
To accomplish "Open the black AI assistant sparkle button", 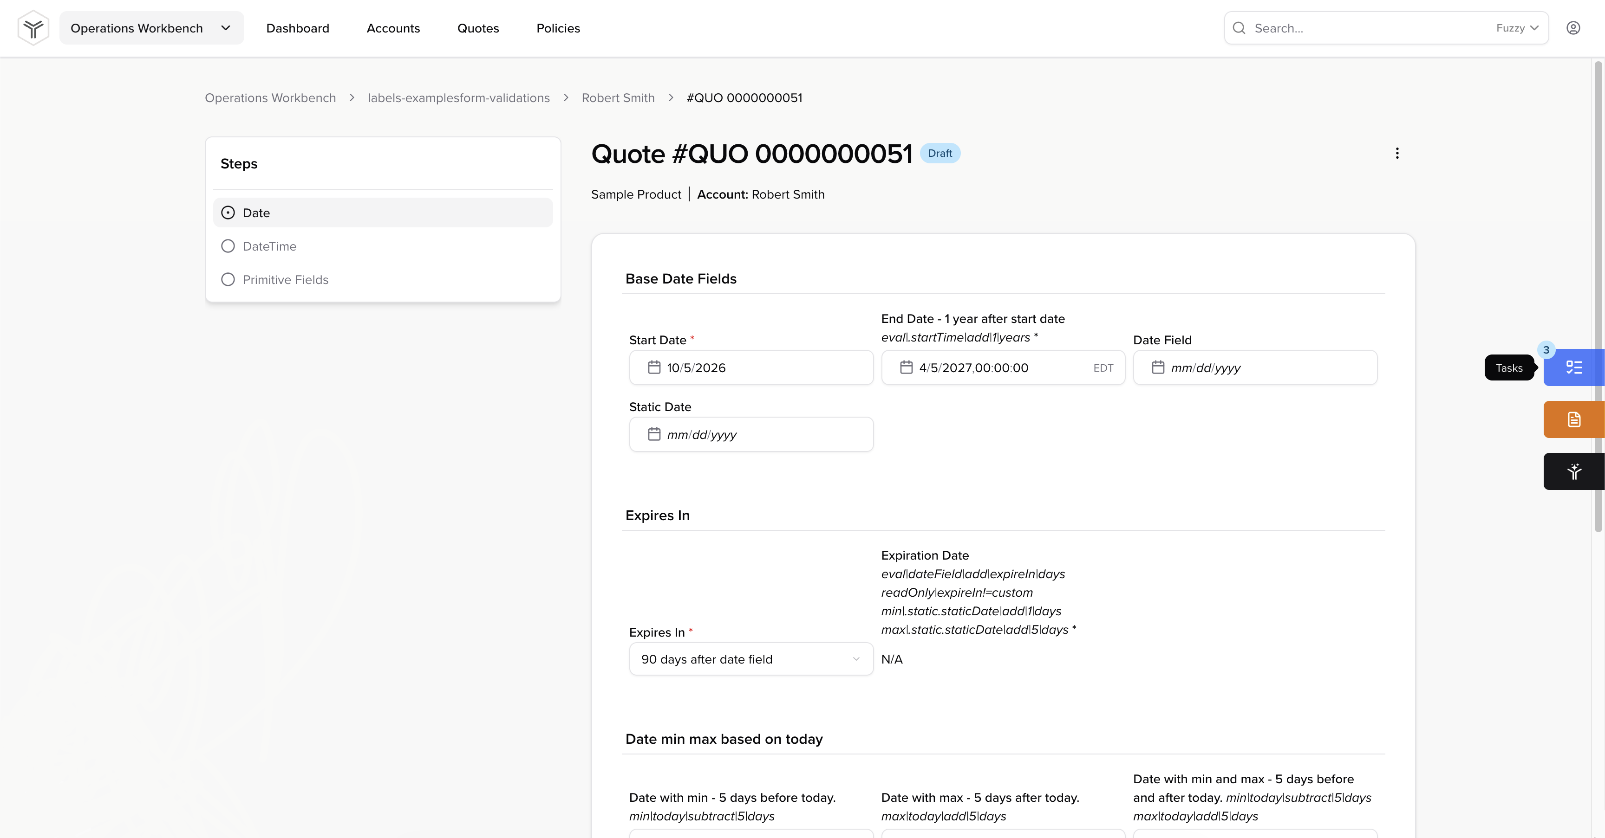I will 1573,471.
